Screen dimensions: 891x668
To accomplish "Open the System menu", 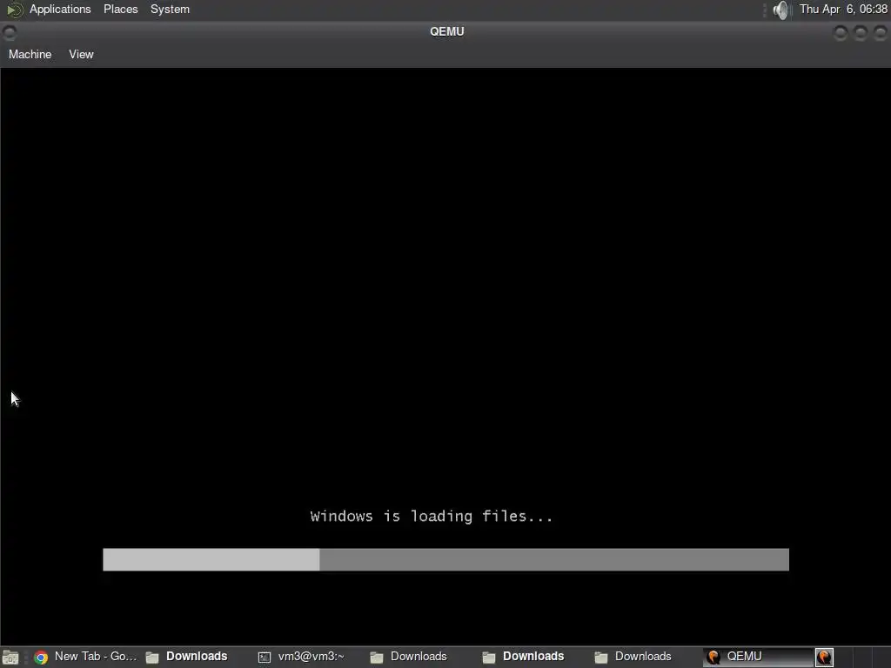I will pos(170,9).
